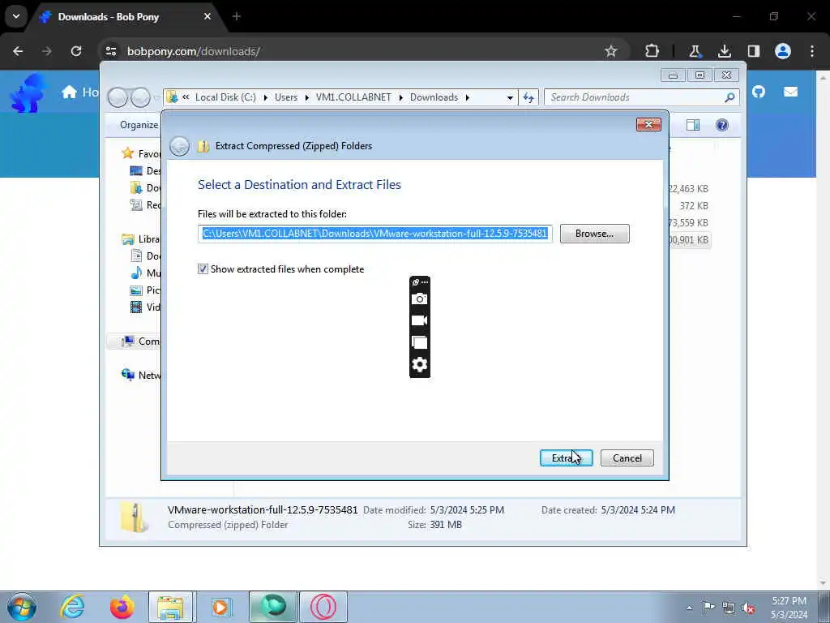Viewport: 830px width, 623px height.
Task: Open Chrome Labs flask icon
Action: pos(695,51)
